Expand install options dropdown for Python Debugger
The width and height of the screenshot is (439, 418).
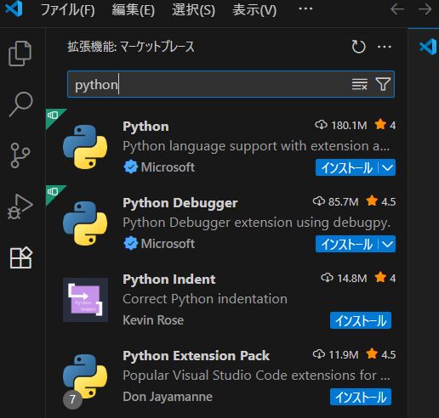pyautogui.click(x=387, y=244)
